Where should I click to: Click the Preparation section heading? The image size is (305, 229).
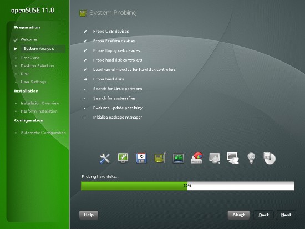point(27,27)
